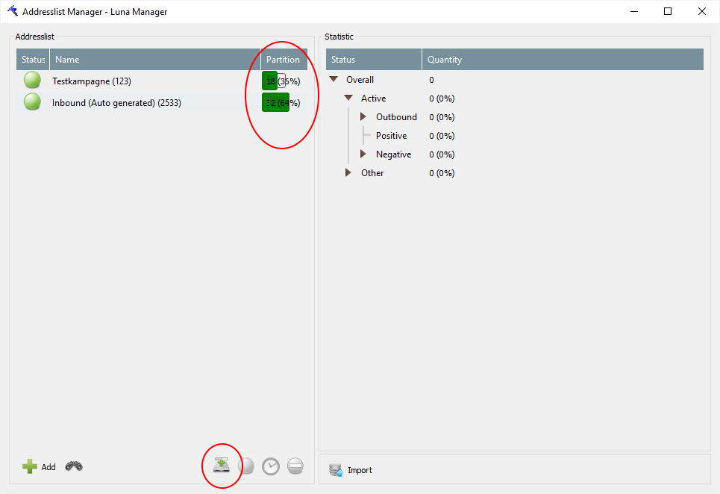Click the drive download icon circled in red
720x494 pixels.
222,465
